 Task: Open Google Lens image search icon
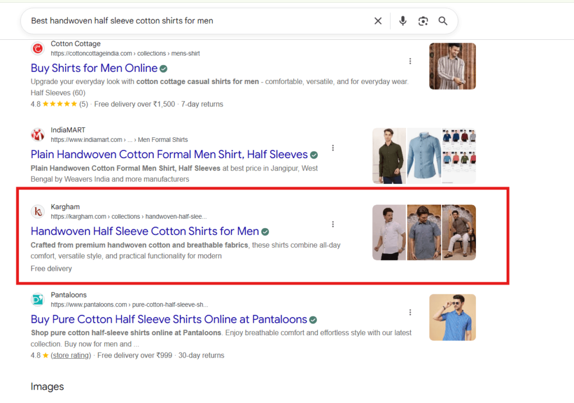(x=423, y=21)
